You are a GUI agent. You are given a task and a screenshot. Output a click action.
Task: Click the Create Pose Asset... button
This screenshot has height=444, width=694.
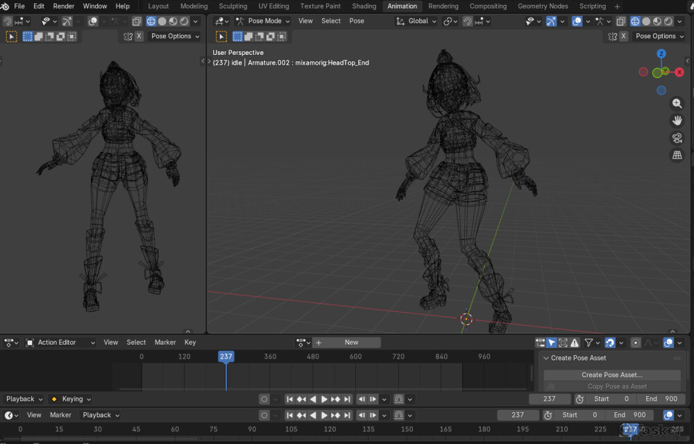[611, 375]
